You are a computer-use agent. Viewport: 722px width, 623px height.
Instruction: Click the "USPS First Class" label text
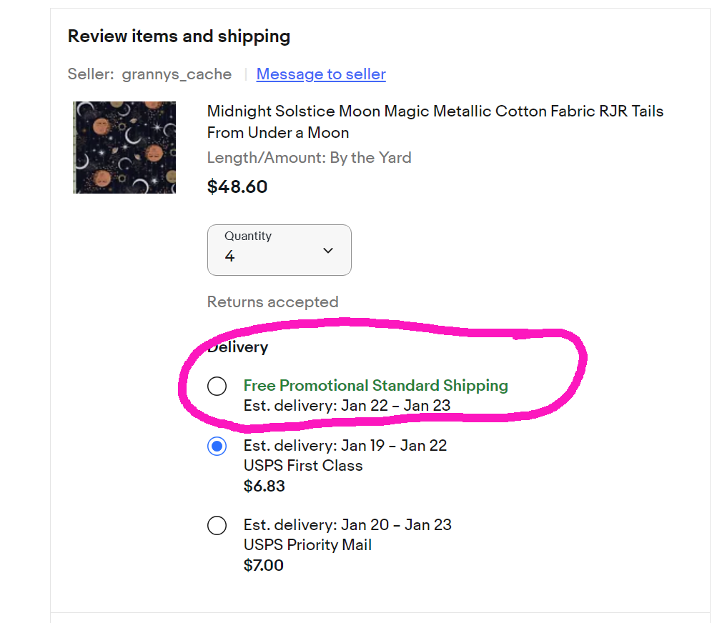(x=303, y=466)
